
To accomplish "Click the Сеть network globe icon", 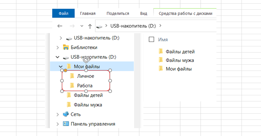I will point(66,114).
